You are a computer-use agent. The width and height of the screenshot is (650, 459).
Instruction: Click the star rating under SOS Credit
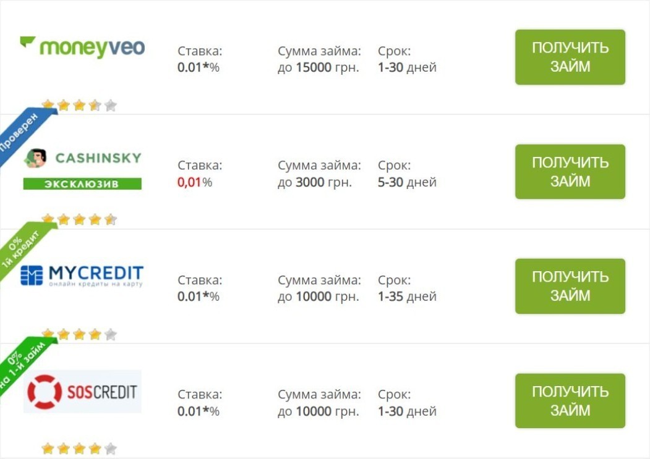pyautogui.click(x=79, y=448)
